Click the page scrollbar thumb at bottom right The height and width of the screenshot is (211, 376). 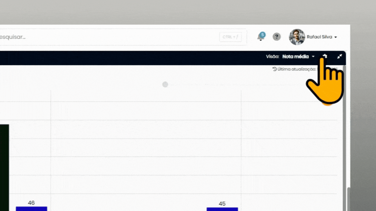[x=349, y=199]
